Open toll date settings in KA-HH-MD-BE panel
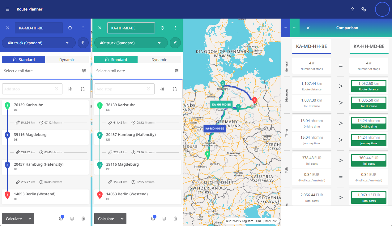Viewport: 392px width, 226px height. [x=177, y=71]
